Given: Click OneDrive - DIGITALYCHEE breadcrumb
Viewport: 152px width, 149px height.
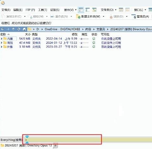Looking at the screenshot, I should 62,29.
